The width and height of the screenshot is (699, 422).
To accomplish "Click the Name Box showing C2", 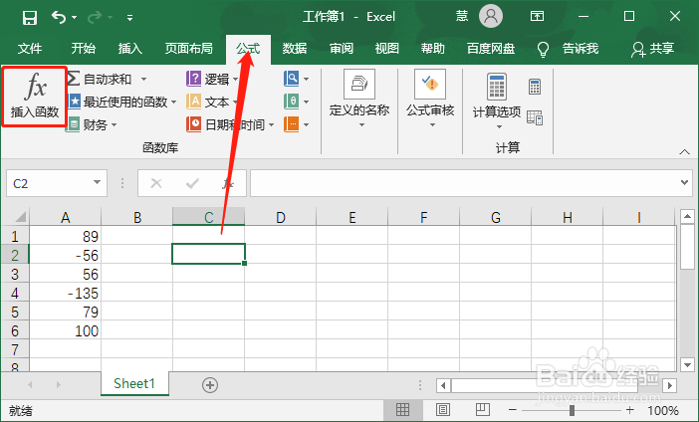I will (49, 183).
